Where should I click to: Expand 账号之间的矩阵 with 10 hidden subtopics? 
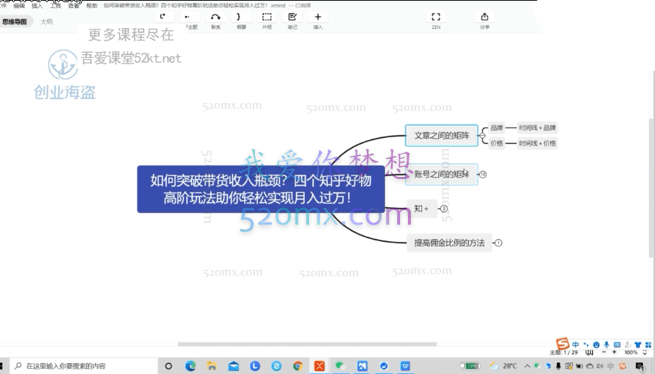tap(483, 175)
